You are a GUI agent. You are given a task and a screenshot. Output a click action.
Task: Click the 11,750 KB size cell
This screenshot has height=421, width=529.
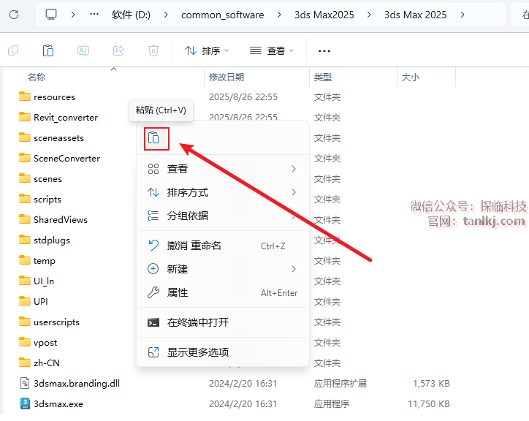[429, 403]
